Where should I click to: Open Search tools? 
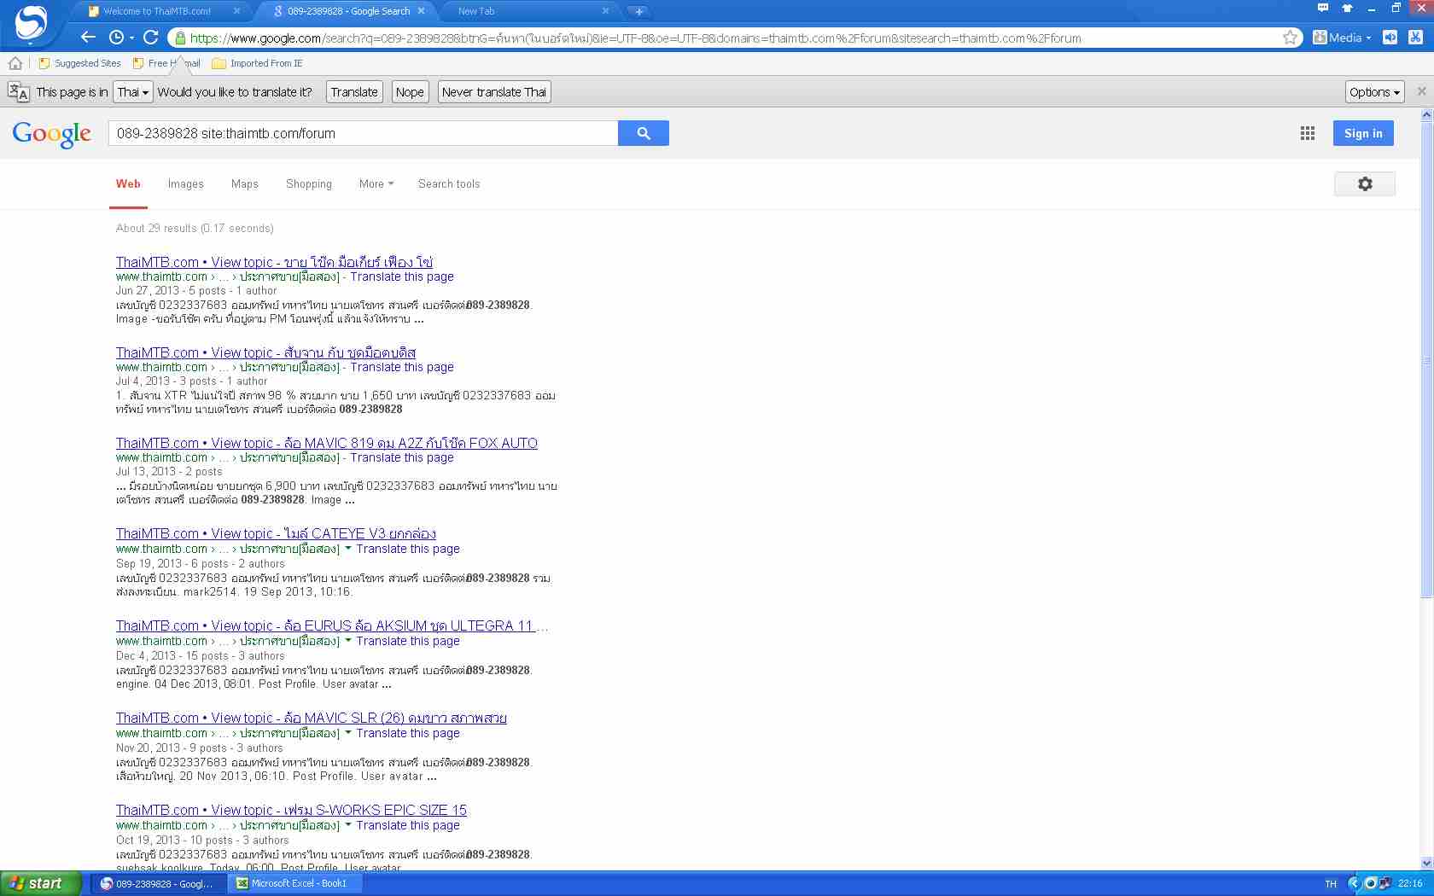[x=449, y=183]
